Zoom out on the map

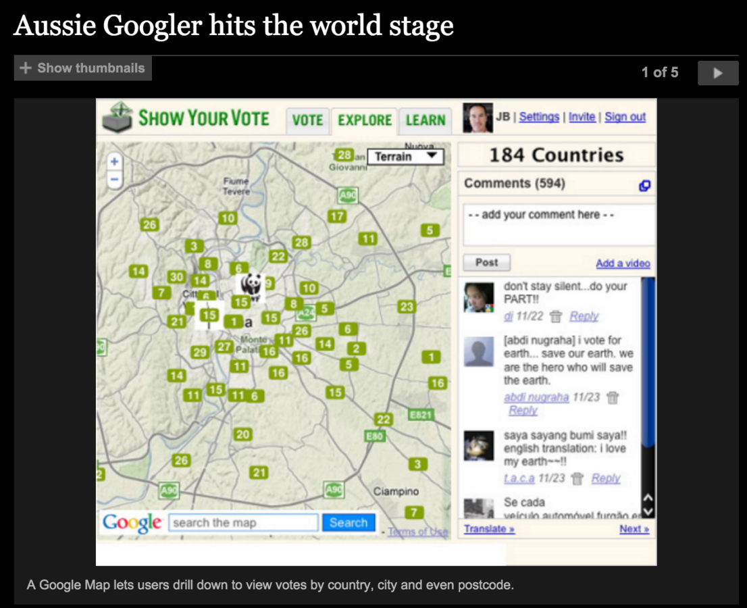[114, 180]
